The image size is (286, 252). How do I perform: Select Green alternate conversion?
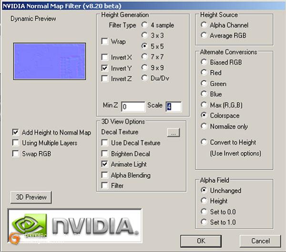point(204,84)
